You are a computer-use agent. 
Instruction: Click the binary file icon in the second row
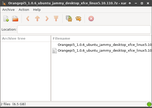click(55, 51)
